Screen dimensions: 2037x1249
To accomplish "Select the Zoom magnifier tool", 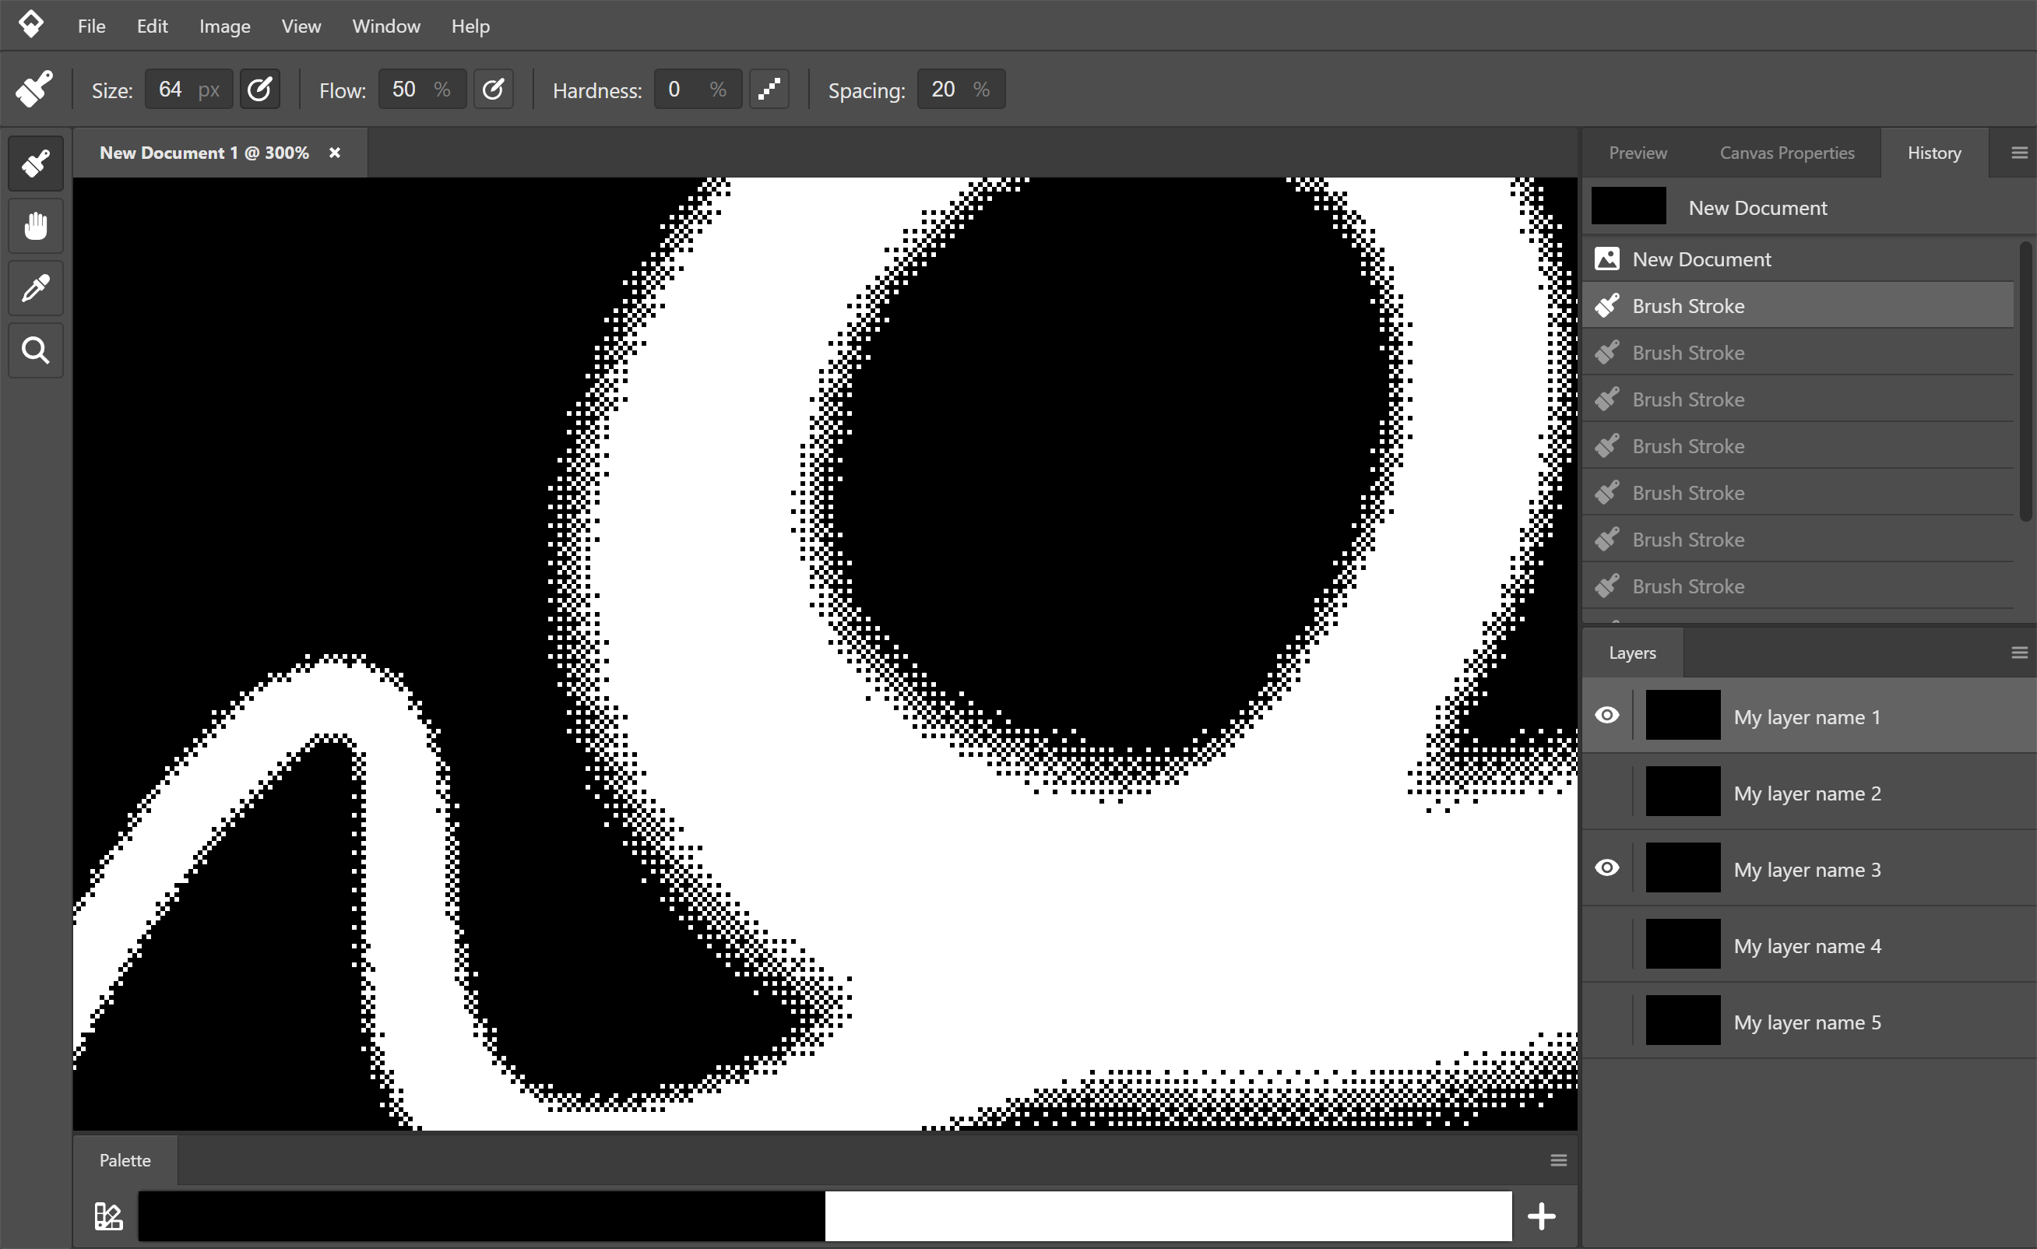I will coord(36,350).
